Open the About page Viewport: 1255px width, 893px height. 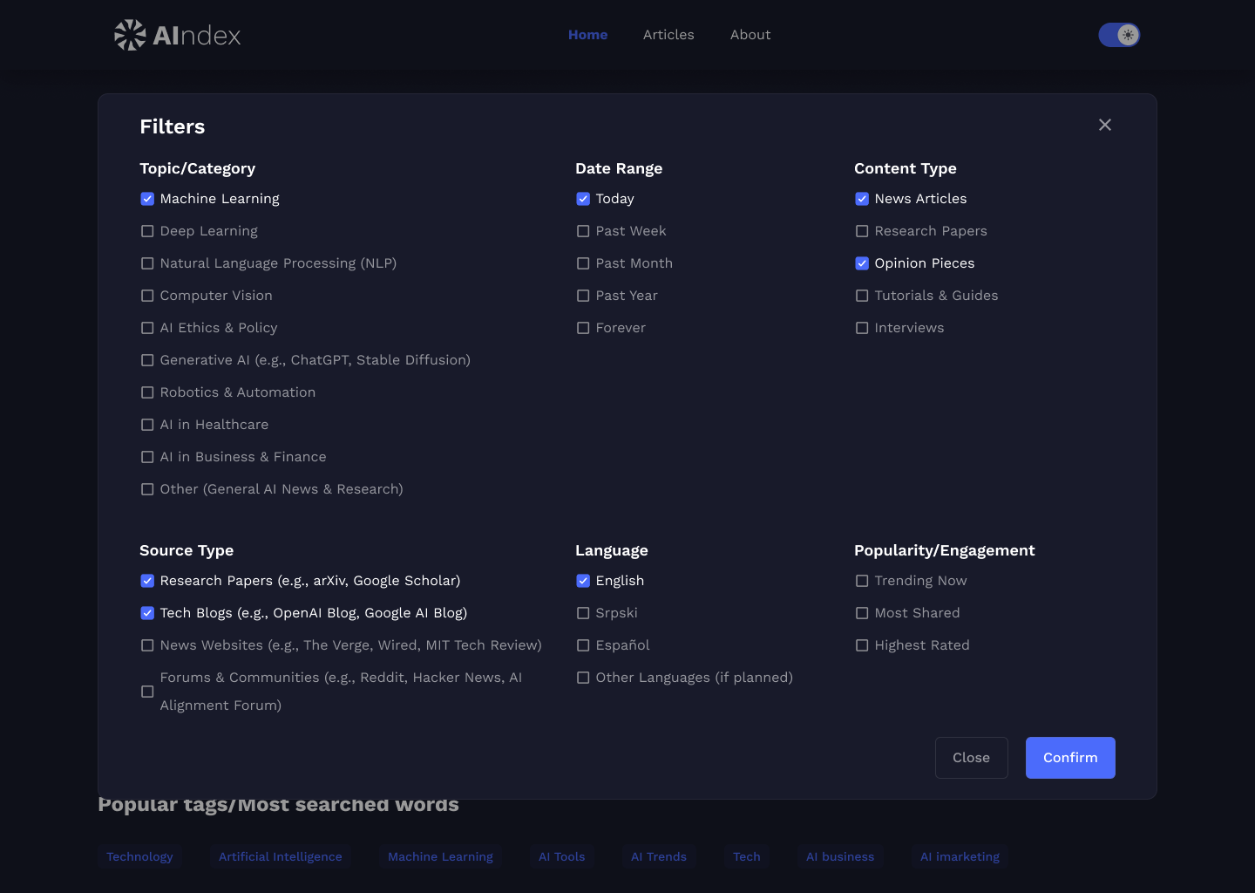pos(750,35)
